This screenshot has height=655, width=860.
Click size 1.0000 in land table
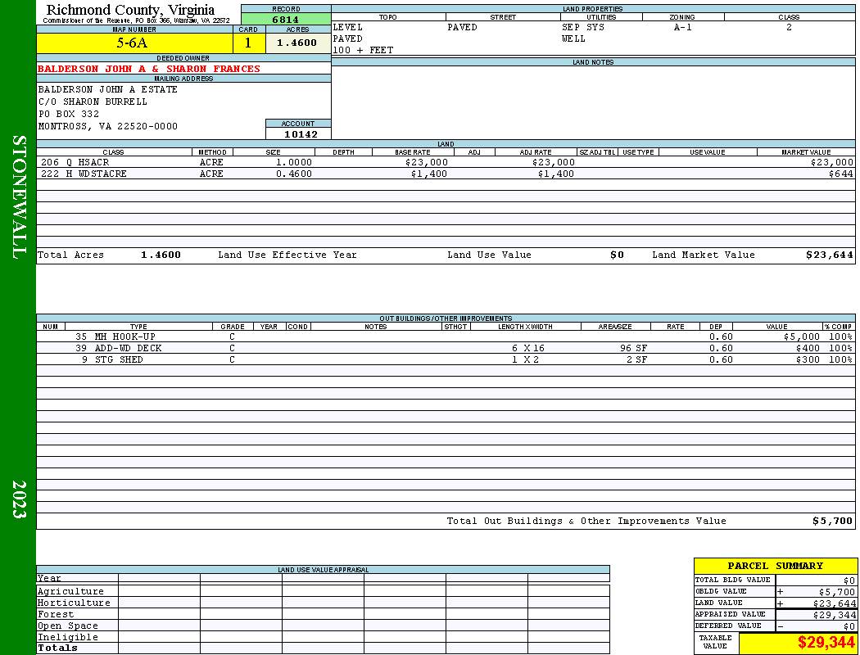pyautogui.click(x=294, y=162)
